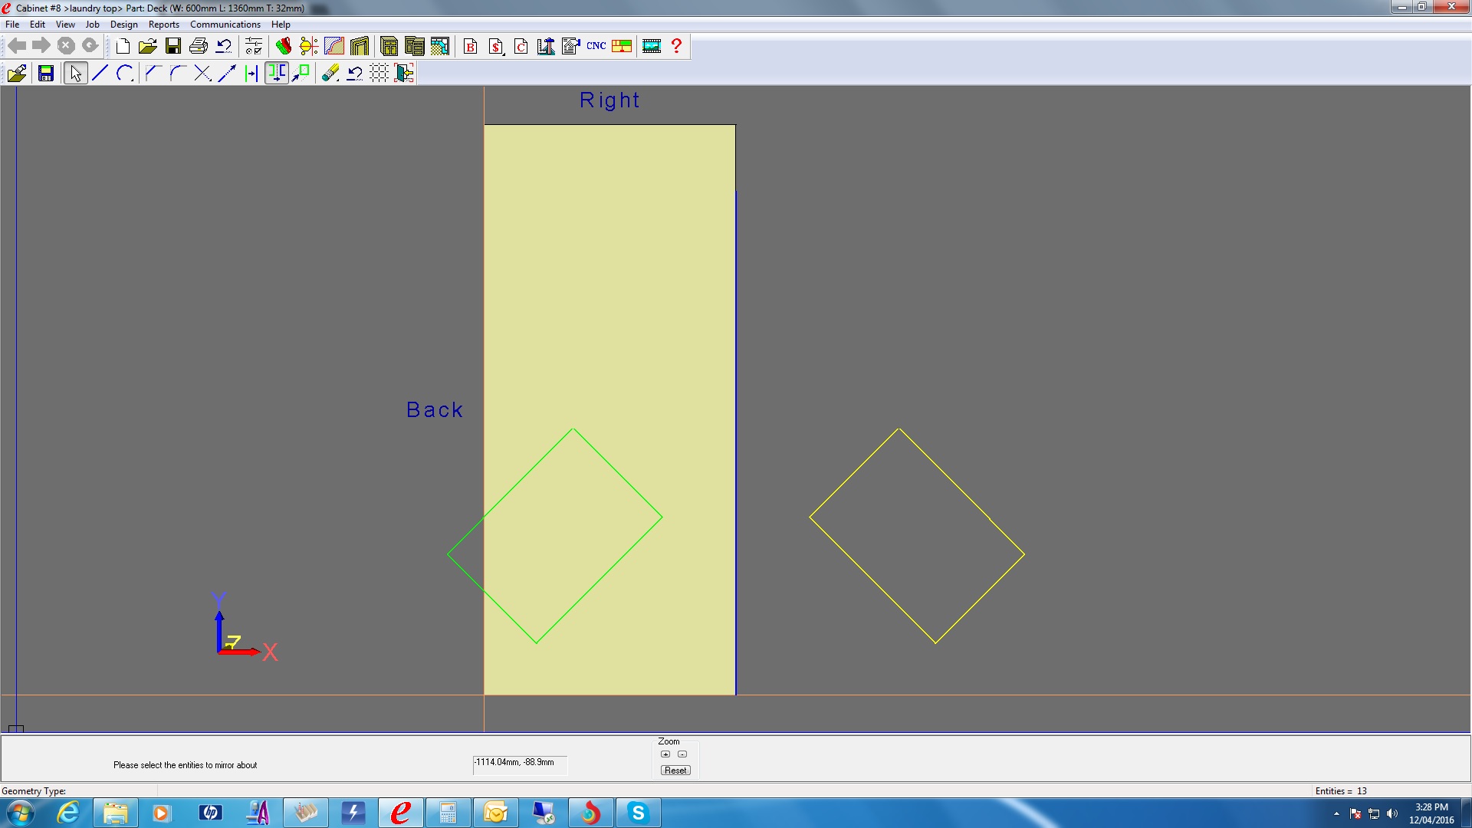1472x828 pixels.
Task: Click the zoom in plus button
Action: (665, 754)
